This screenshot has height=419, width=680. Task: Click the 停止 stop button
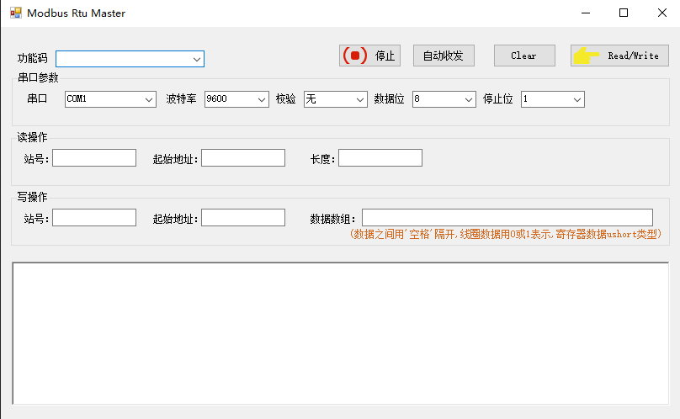[x=369, y=56]
